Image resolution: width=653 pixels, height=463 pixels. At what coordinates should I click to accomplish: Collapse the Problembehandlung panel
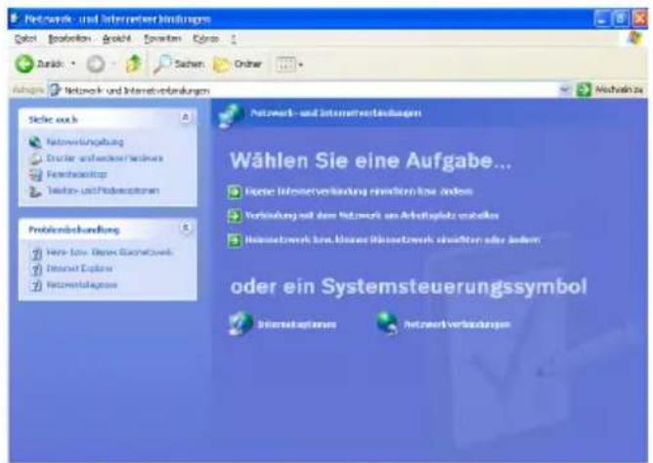[x=186, y=228]
